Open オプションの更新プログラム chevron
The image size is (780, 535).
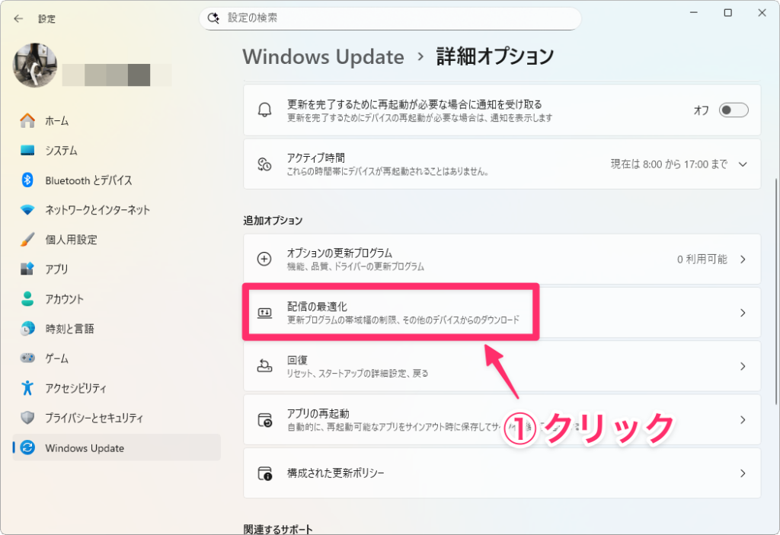(x=743, y=259)
